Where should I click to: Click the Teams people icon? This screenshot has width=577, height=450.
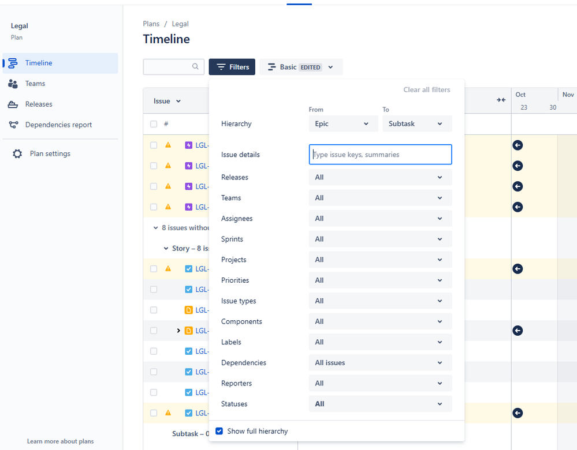pos(13,84)
